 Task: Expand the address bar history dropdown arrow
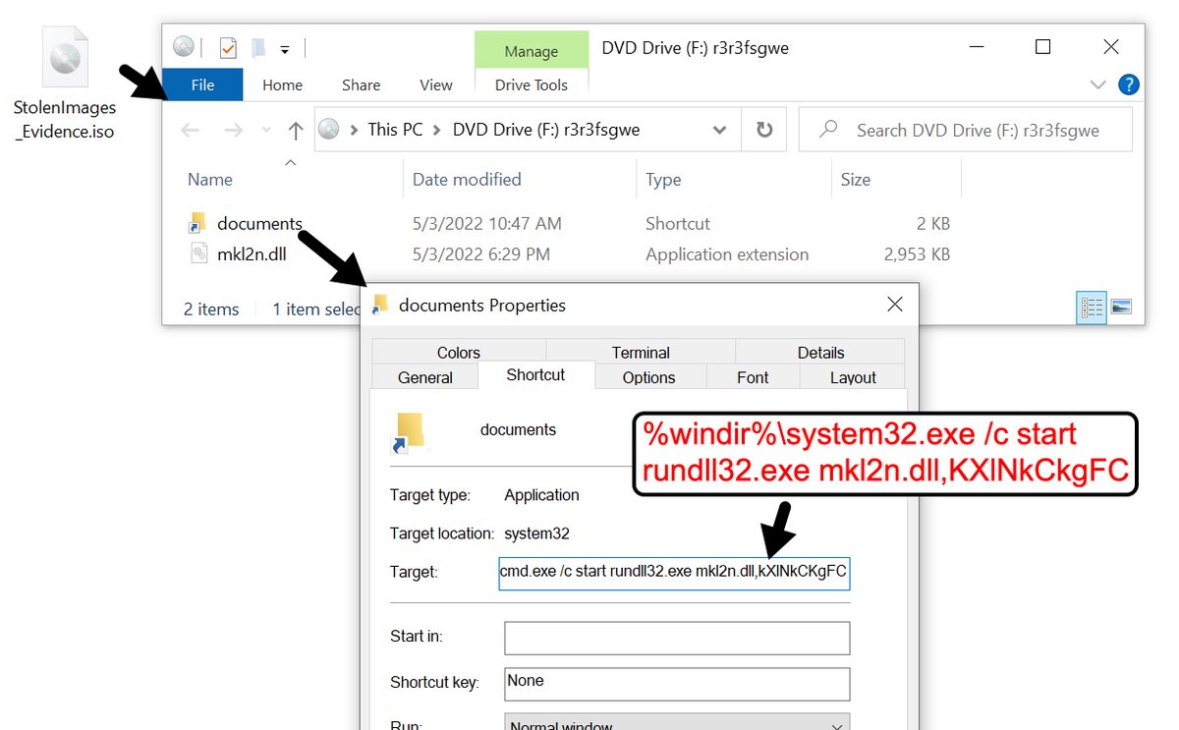[718, 129]
